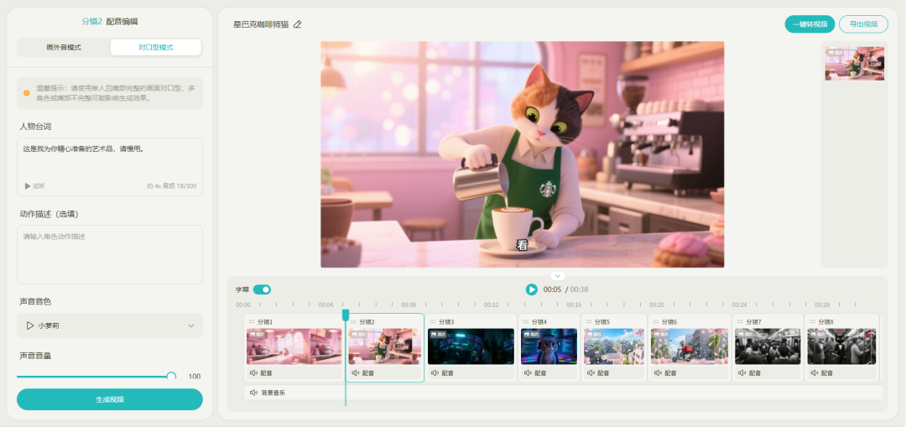Click 图片 badge on 分镜4 thumbnail
Screen dimensions: 906x427
[530, 334]
